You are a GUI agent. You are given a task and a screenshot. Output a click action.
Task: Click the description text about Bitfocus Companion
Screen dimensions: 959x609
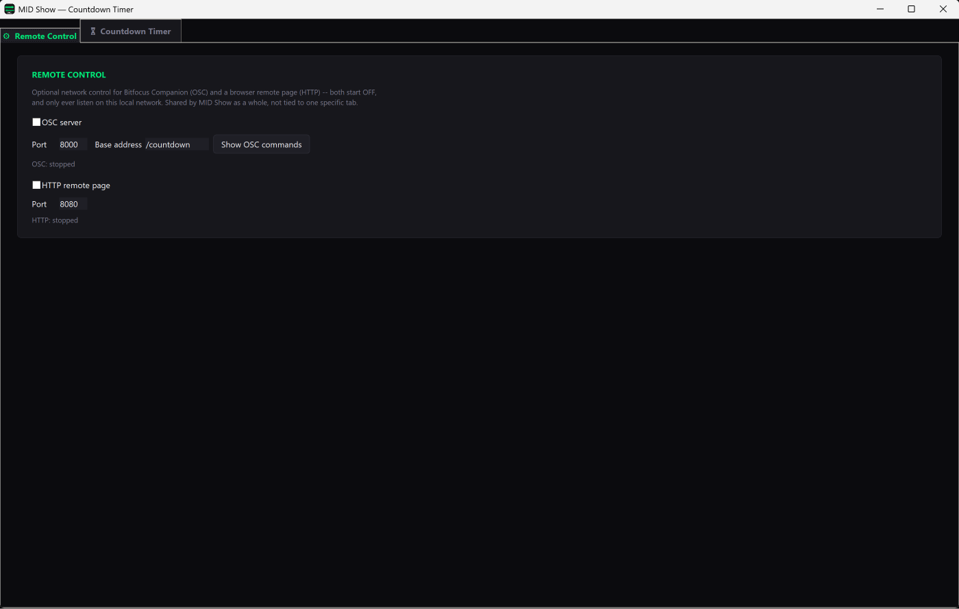click(204, 97)
